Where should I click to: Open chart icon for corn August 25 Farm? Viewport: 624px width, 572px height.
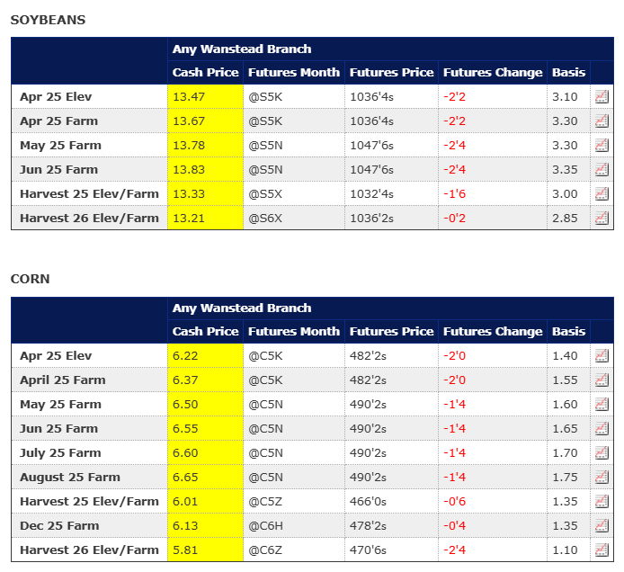[x=602, y=477]
